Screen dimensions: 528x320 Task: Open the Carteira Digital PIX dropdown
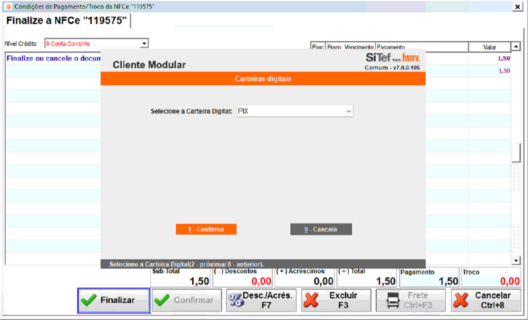294,111
